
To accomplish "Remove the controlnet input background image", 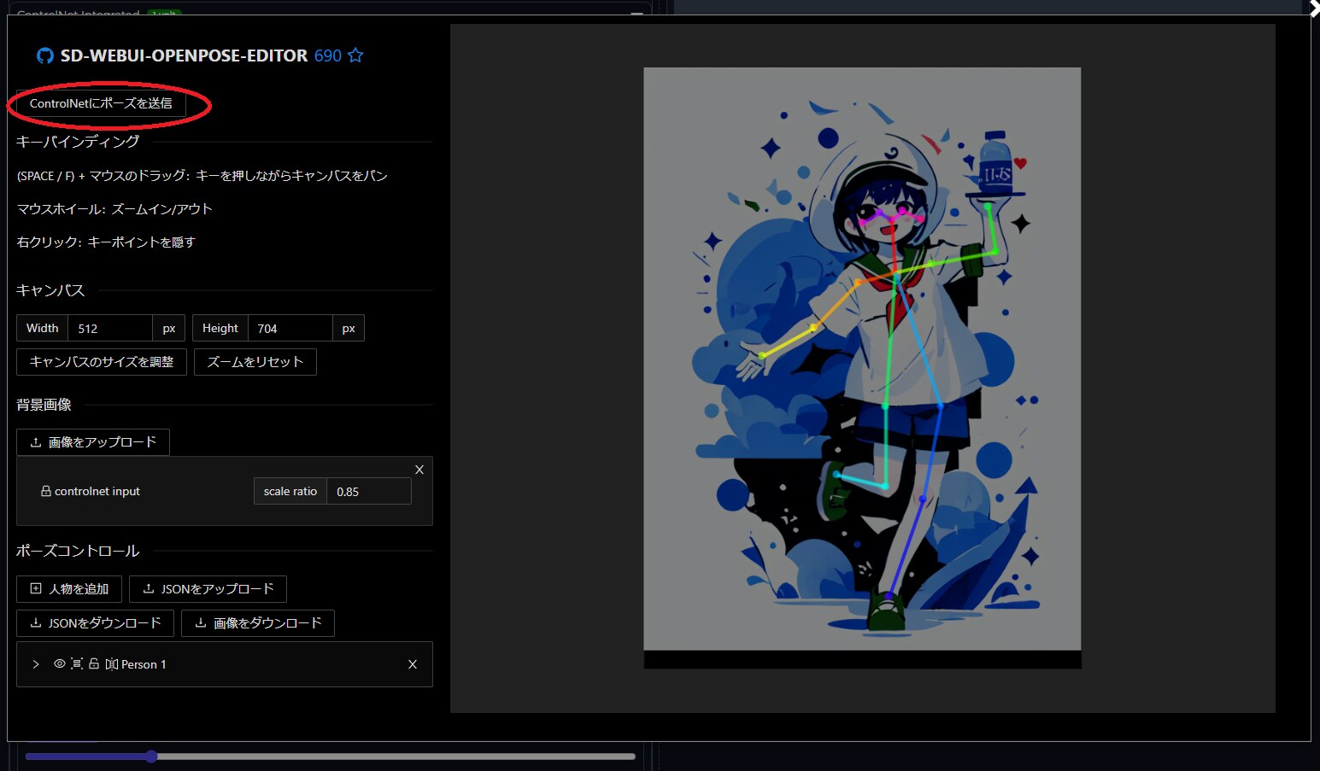I will 419,470.
